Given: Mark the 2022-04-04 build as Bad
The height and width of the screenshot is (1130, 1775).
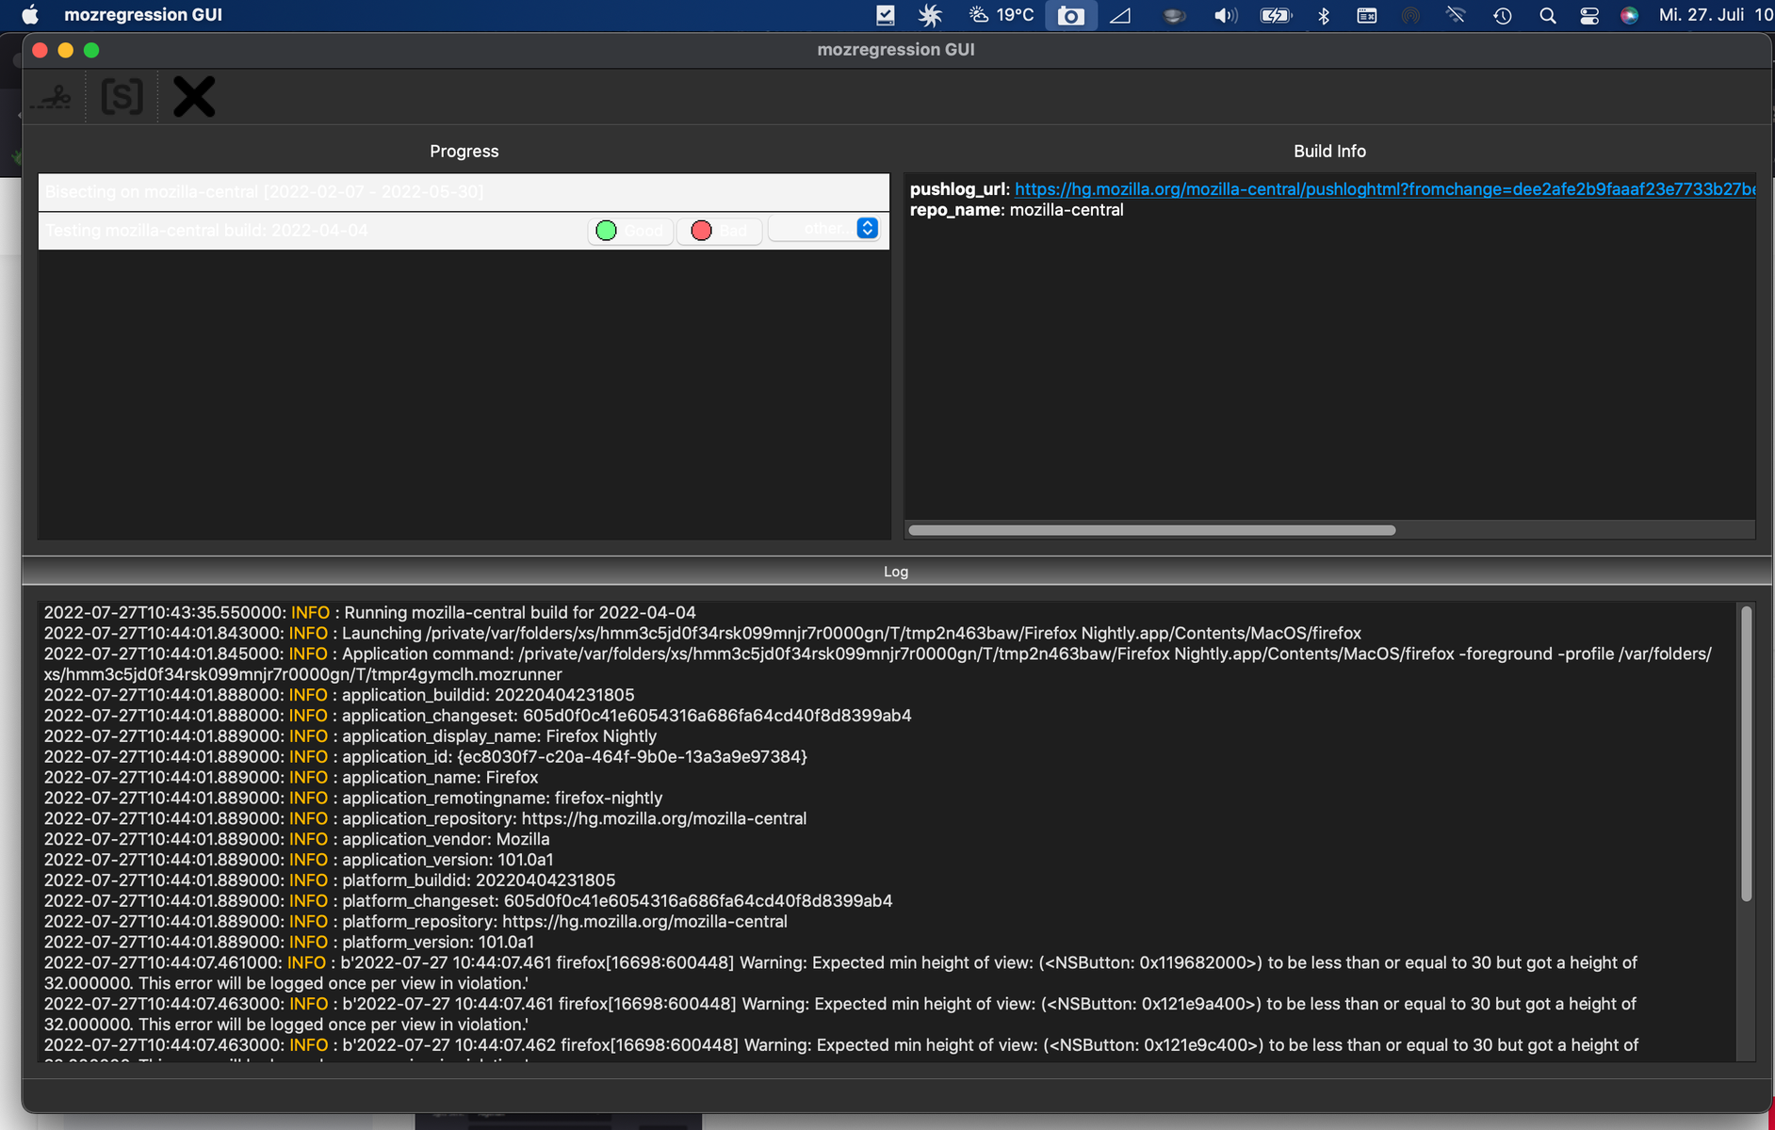Looking at the screenshot, I should click(x=719, y=231).
